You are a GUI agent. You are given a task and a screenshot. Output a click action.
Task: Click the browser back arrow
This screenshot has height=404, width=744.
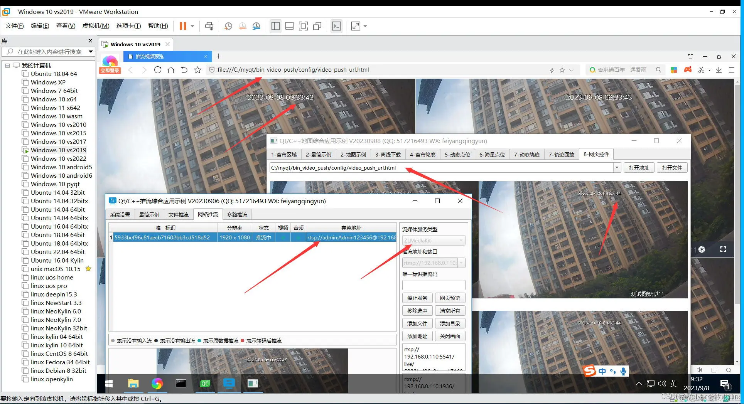click(x=130, y=70)
